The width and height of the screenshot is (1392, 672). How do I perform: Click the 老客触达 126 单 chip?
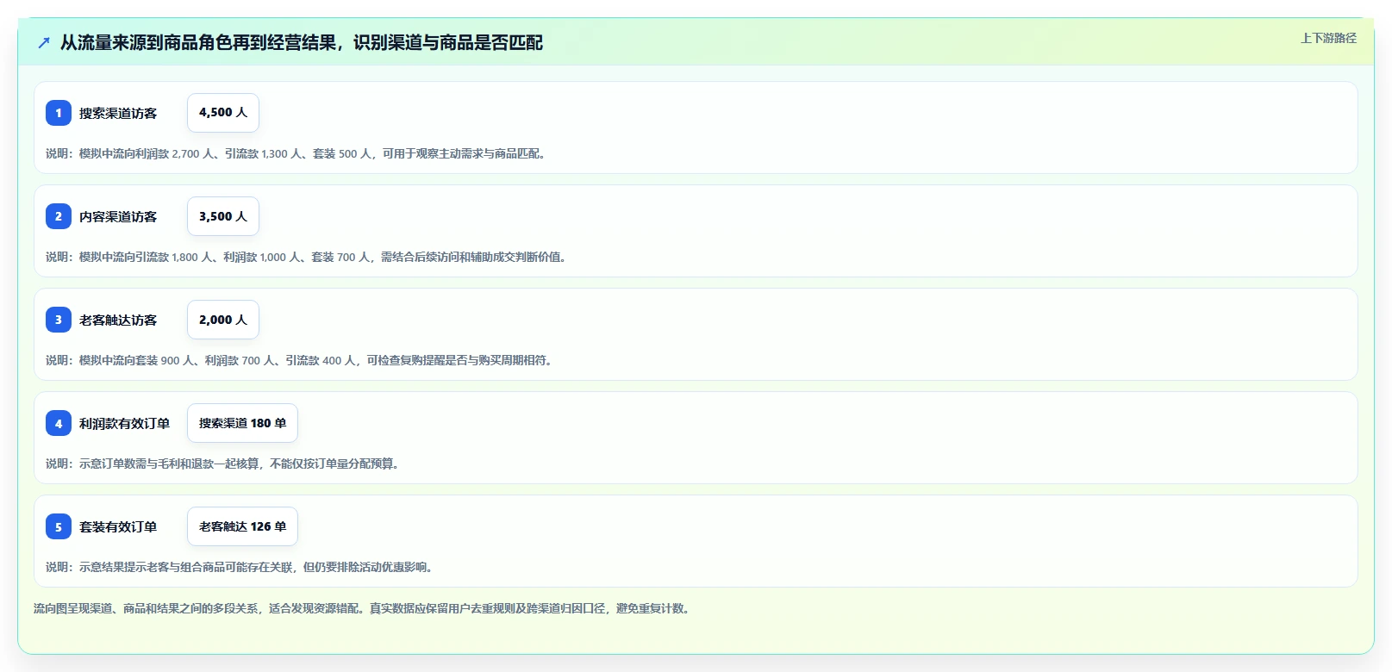click(242, 526)
